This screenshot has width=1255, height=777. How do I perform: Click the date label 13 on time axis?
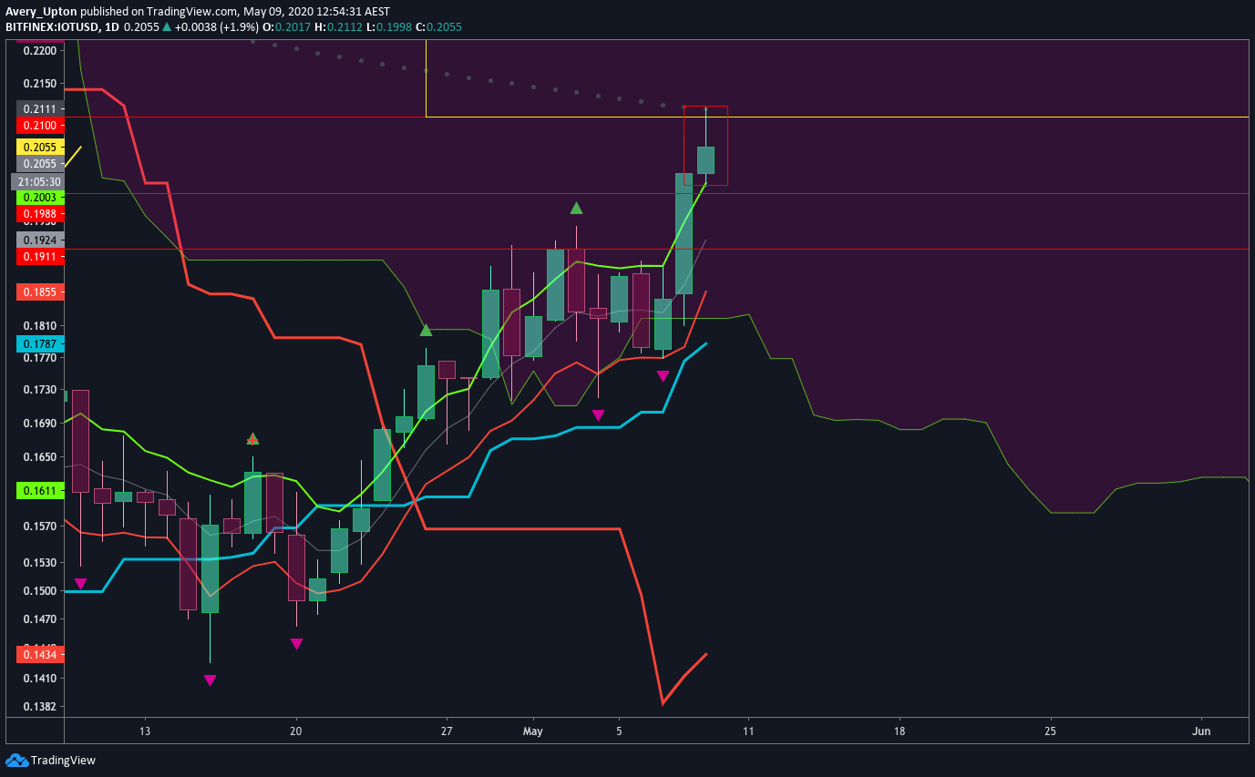(144, 731)
